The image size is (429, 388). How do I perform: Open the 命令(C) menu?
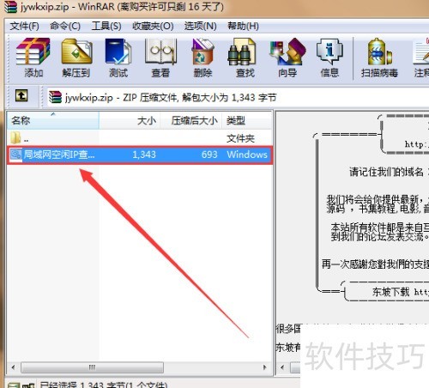tap(65, 26)
